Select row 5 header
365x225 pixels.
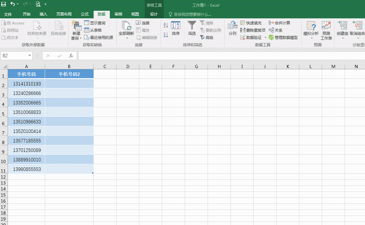coord(3,112)
